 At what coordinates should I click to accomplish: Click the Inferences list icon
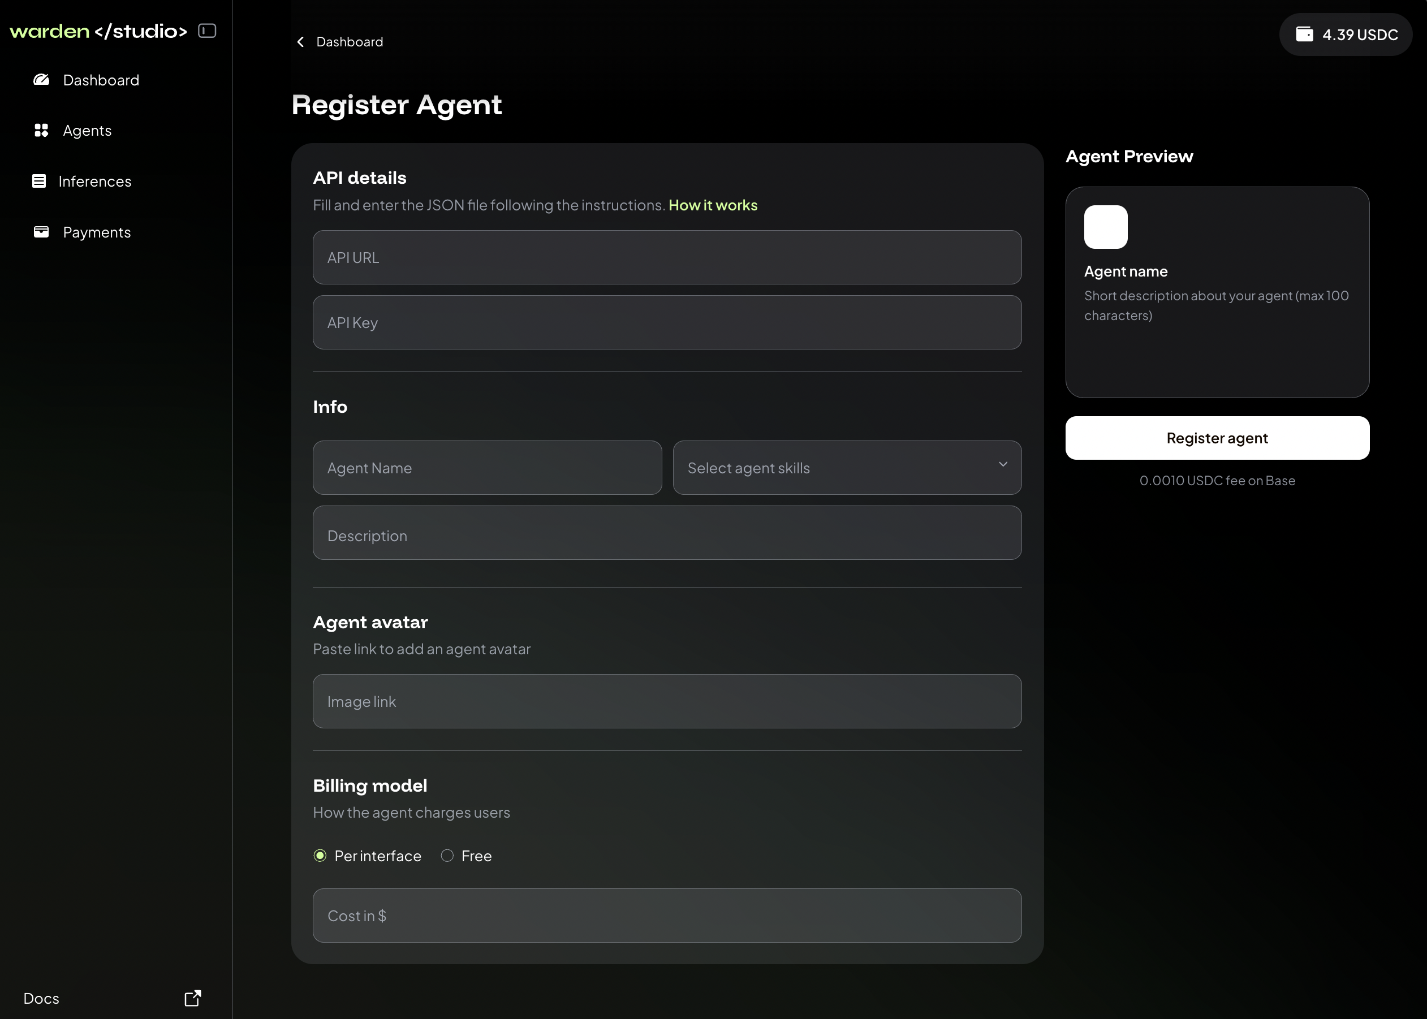pyautogui.click(x=39, y=182)
